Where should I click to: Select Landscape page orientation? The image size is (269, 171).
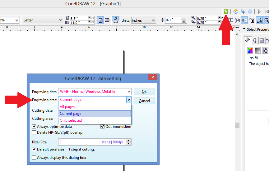(x=107, y=20)
